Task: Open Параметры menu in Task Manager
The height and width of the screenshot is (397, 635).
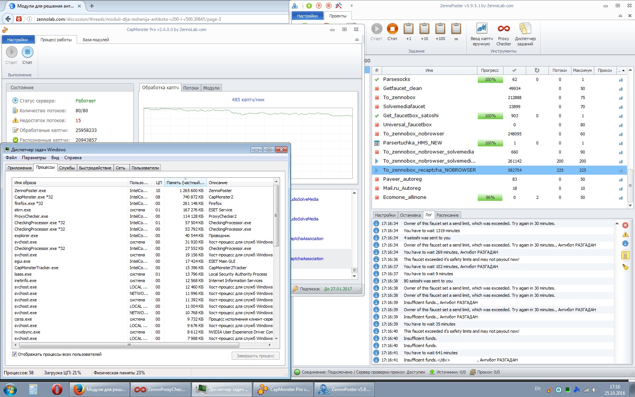Action: coord(34,158)
